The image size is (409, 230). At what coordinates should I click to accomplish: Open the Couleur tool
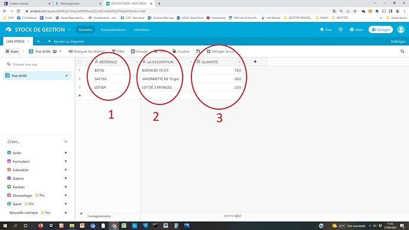181,52
